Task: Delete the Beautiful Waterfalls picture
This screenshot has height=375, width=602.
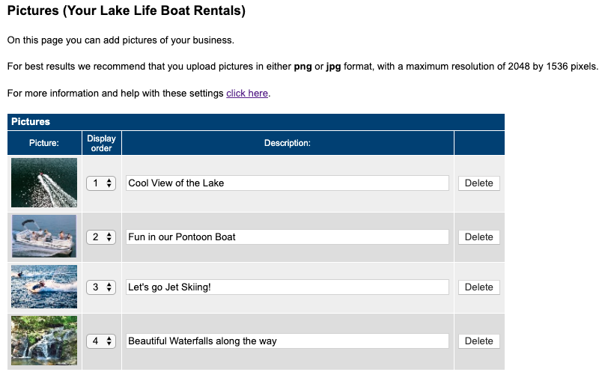Action: pos(478,341)
